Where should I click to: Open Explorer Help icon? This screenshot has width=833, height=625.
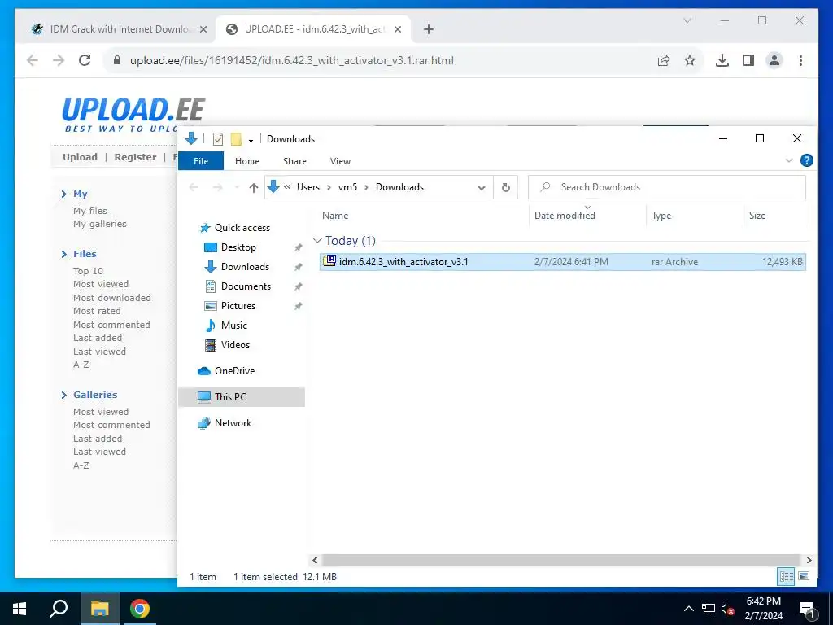806,160
